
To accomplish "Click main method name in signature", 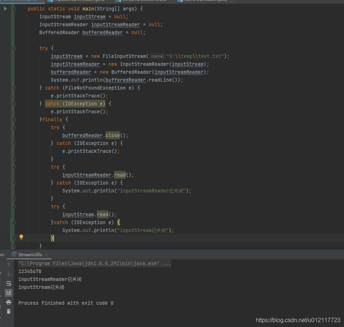I will [x=88, y=9].
